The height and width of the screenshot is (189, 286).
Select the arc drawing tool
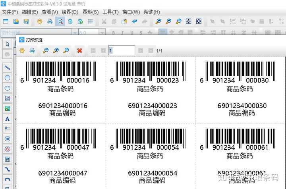pyautogui.click(x=7, y=179)
